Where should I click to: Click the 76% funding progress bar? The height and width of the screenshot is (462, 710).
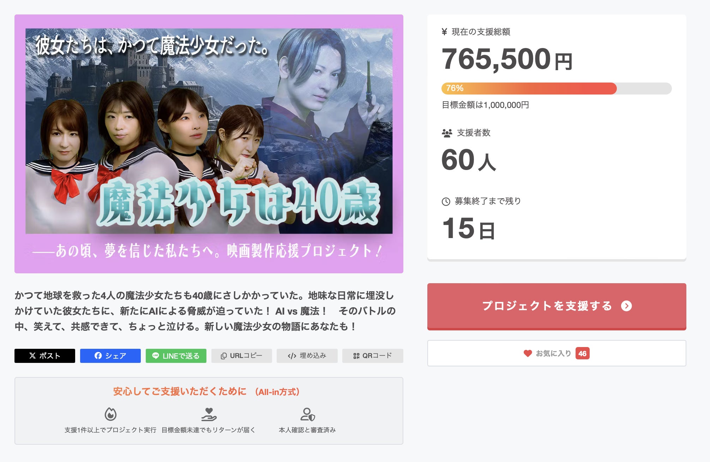(x=556, y=88)
